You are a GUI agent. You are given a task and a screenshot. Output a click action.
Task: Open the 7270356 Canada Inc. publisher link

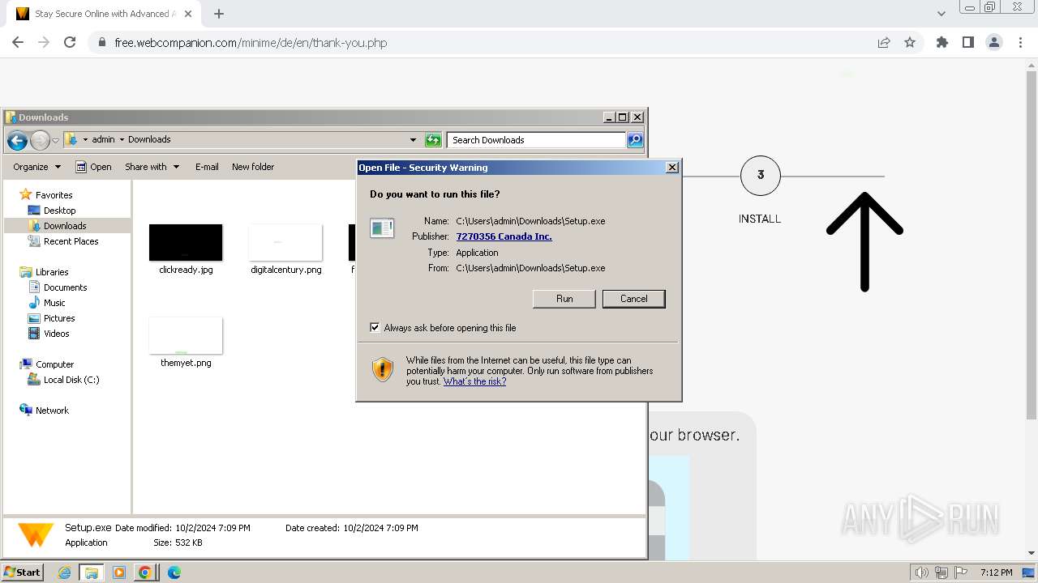(504, 236)
